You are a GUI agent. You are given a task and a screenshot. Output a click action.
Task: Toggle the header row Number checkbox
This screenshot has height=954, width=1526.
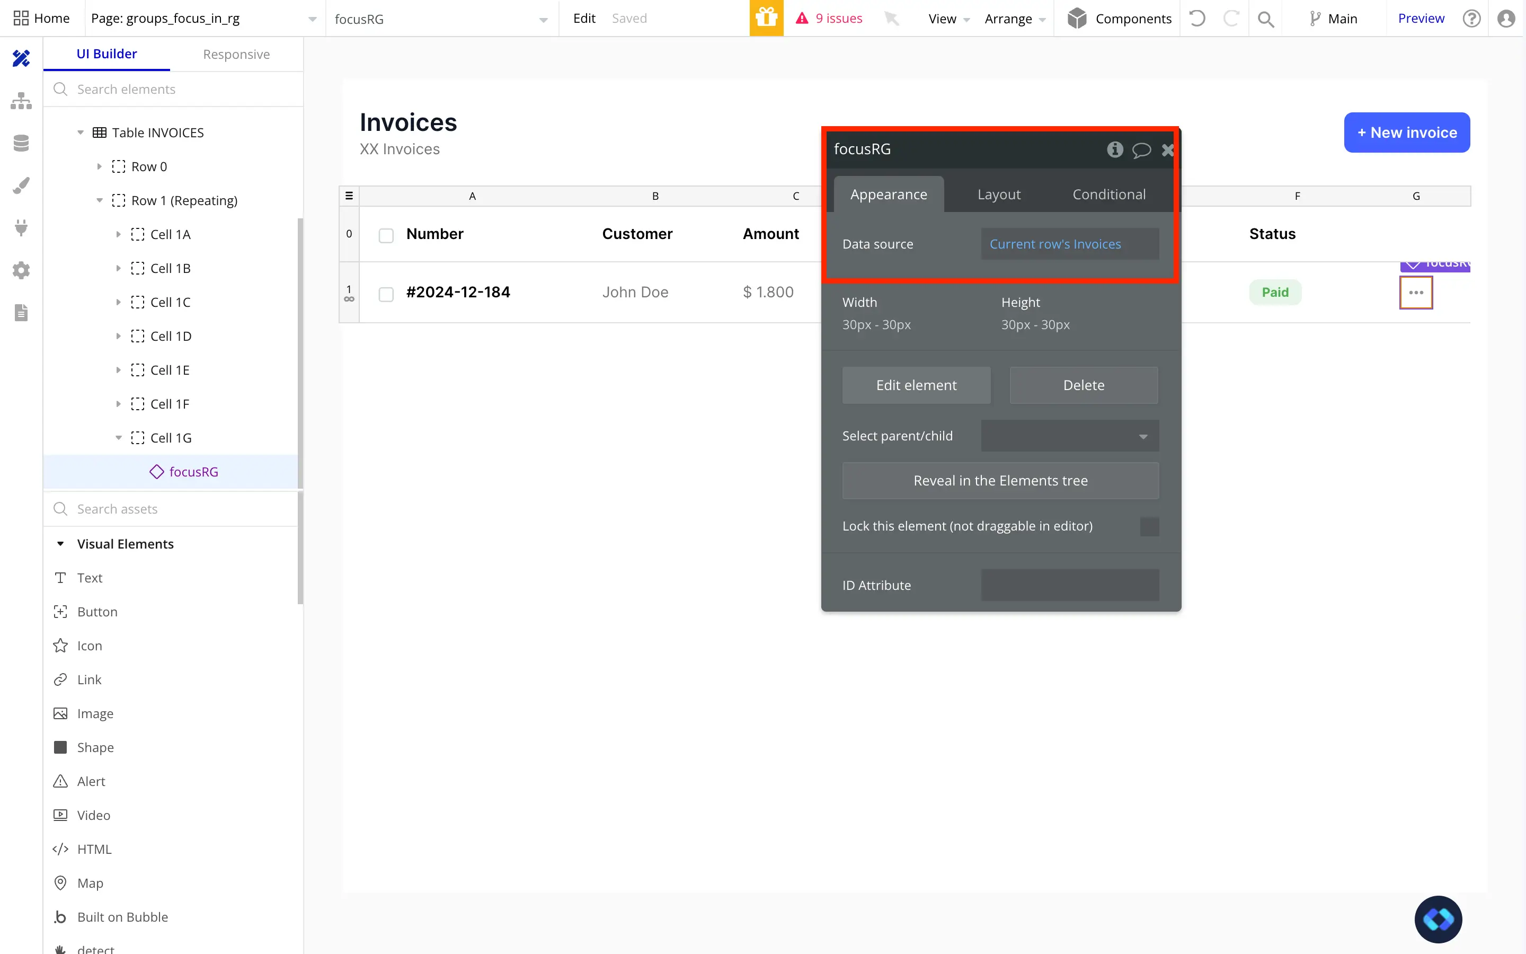click(386, 235)
